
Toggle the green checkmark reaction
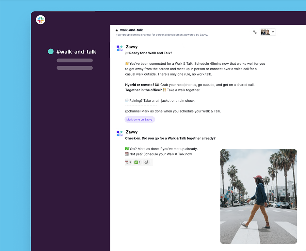coord(137,162)
